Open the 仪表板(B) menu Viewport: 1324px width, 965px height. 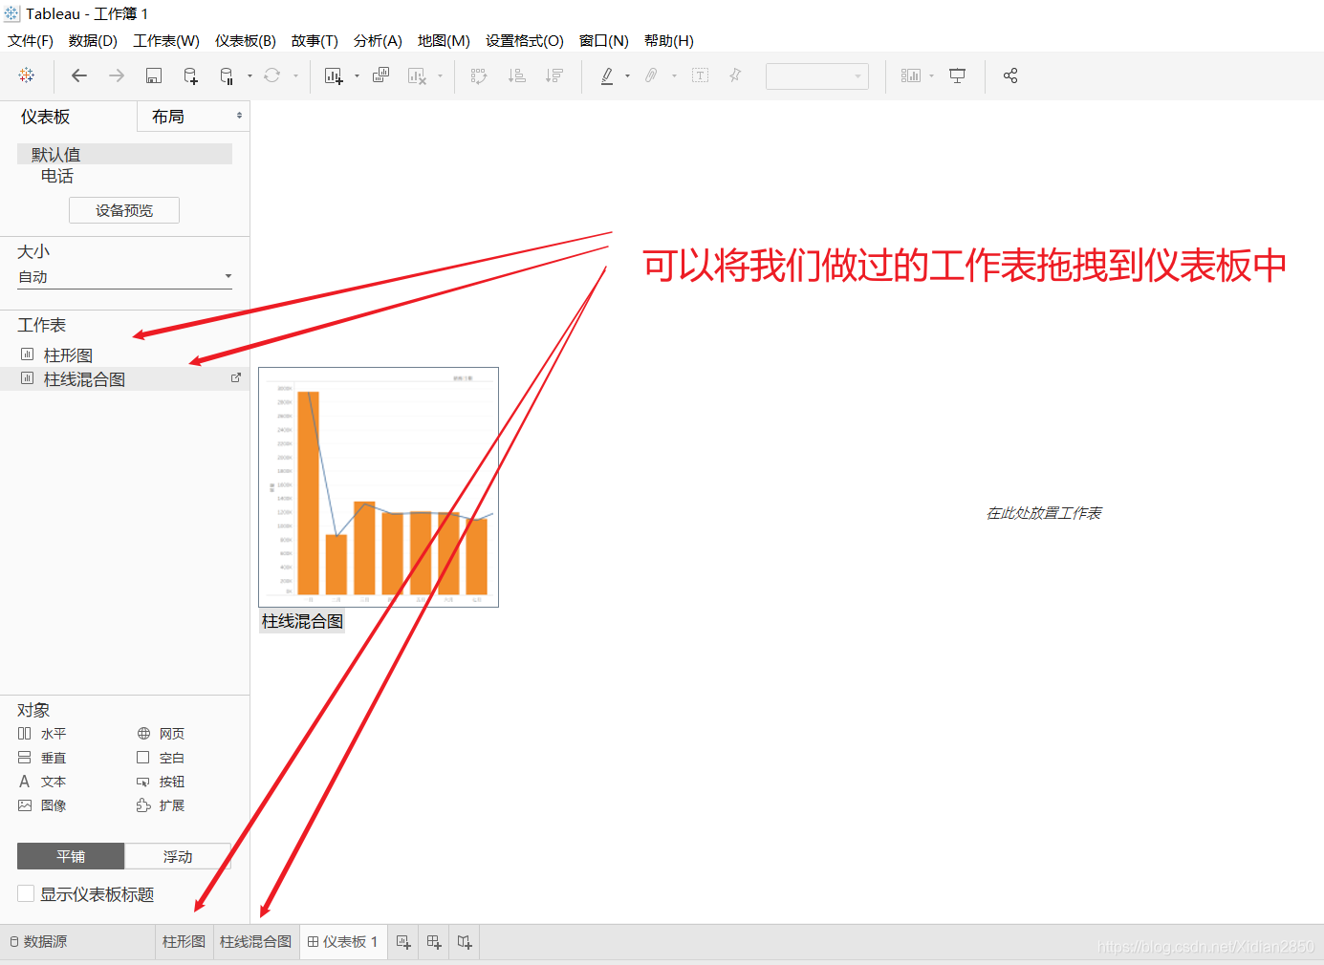(246, 41)
